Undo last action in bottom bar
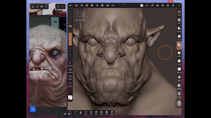Image resolution: width=211 pixels, height=118 pixels. (x=70, y=113)
